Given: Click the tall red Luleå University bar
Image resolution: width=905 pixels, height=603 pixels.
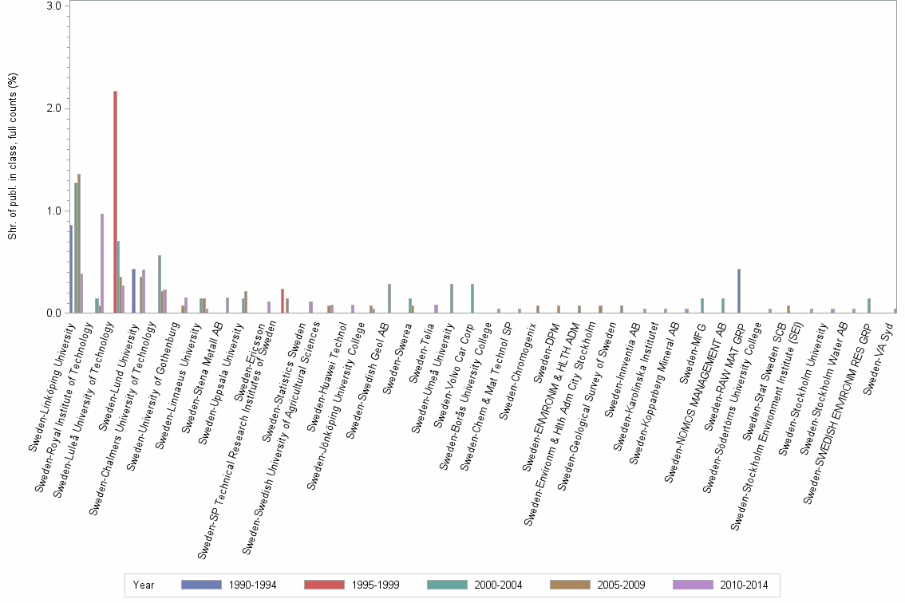Looking at the screenshot, I should pos(115,199).
